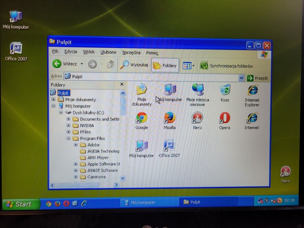Select Pulpit in folder tree

(63, 93)
